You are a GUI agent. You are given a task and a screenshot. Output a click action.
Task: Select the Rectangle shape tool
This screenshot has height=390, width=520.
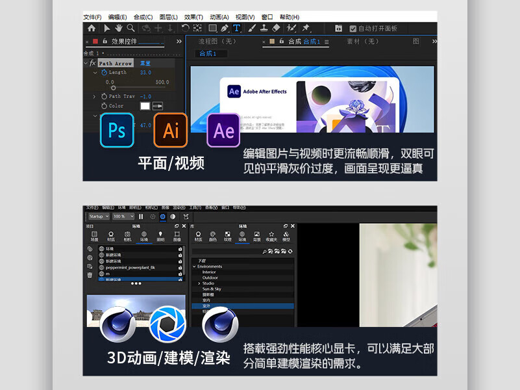212,28
